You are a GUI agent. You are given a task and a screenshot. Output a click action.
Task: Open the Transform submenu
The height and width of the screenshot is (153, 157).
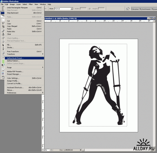pyautogui.click(x=24, y=54)
